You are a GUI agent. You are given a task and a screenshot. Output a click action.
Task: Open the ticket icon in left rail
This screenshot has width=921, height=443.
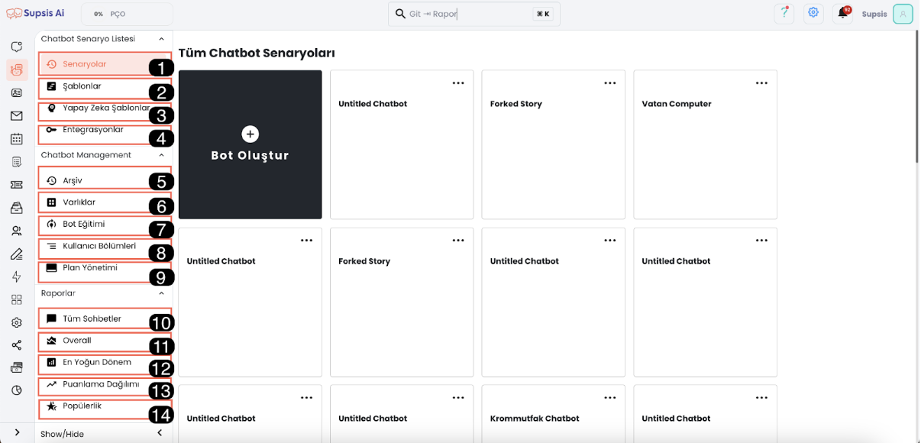click(x=17, y=185)
